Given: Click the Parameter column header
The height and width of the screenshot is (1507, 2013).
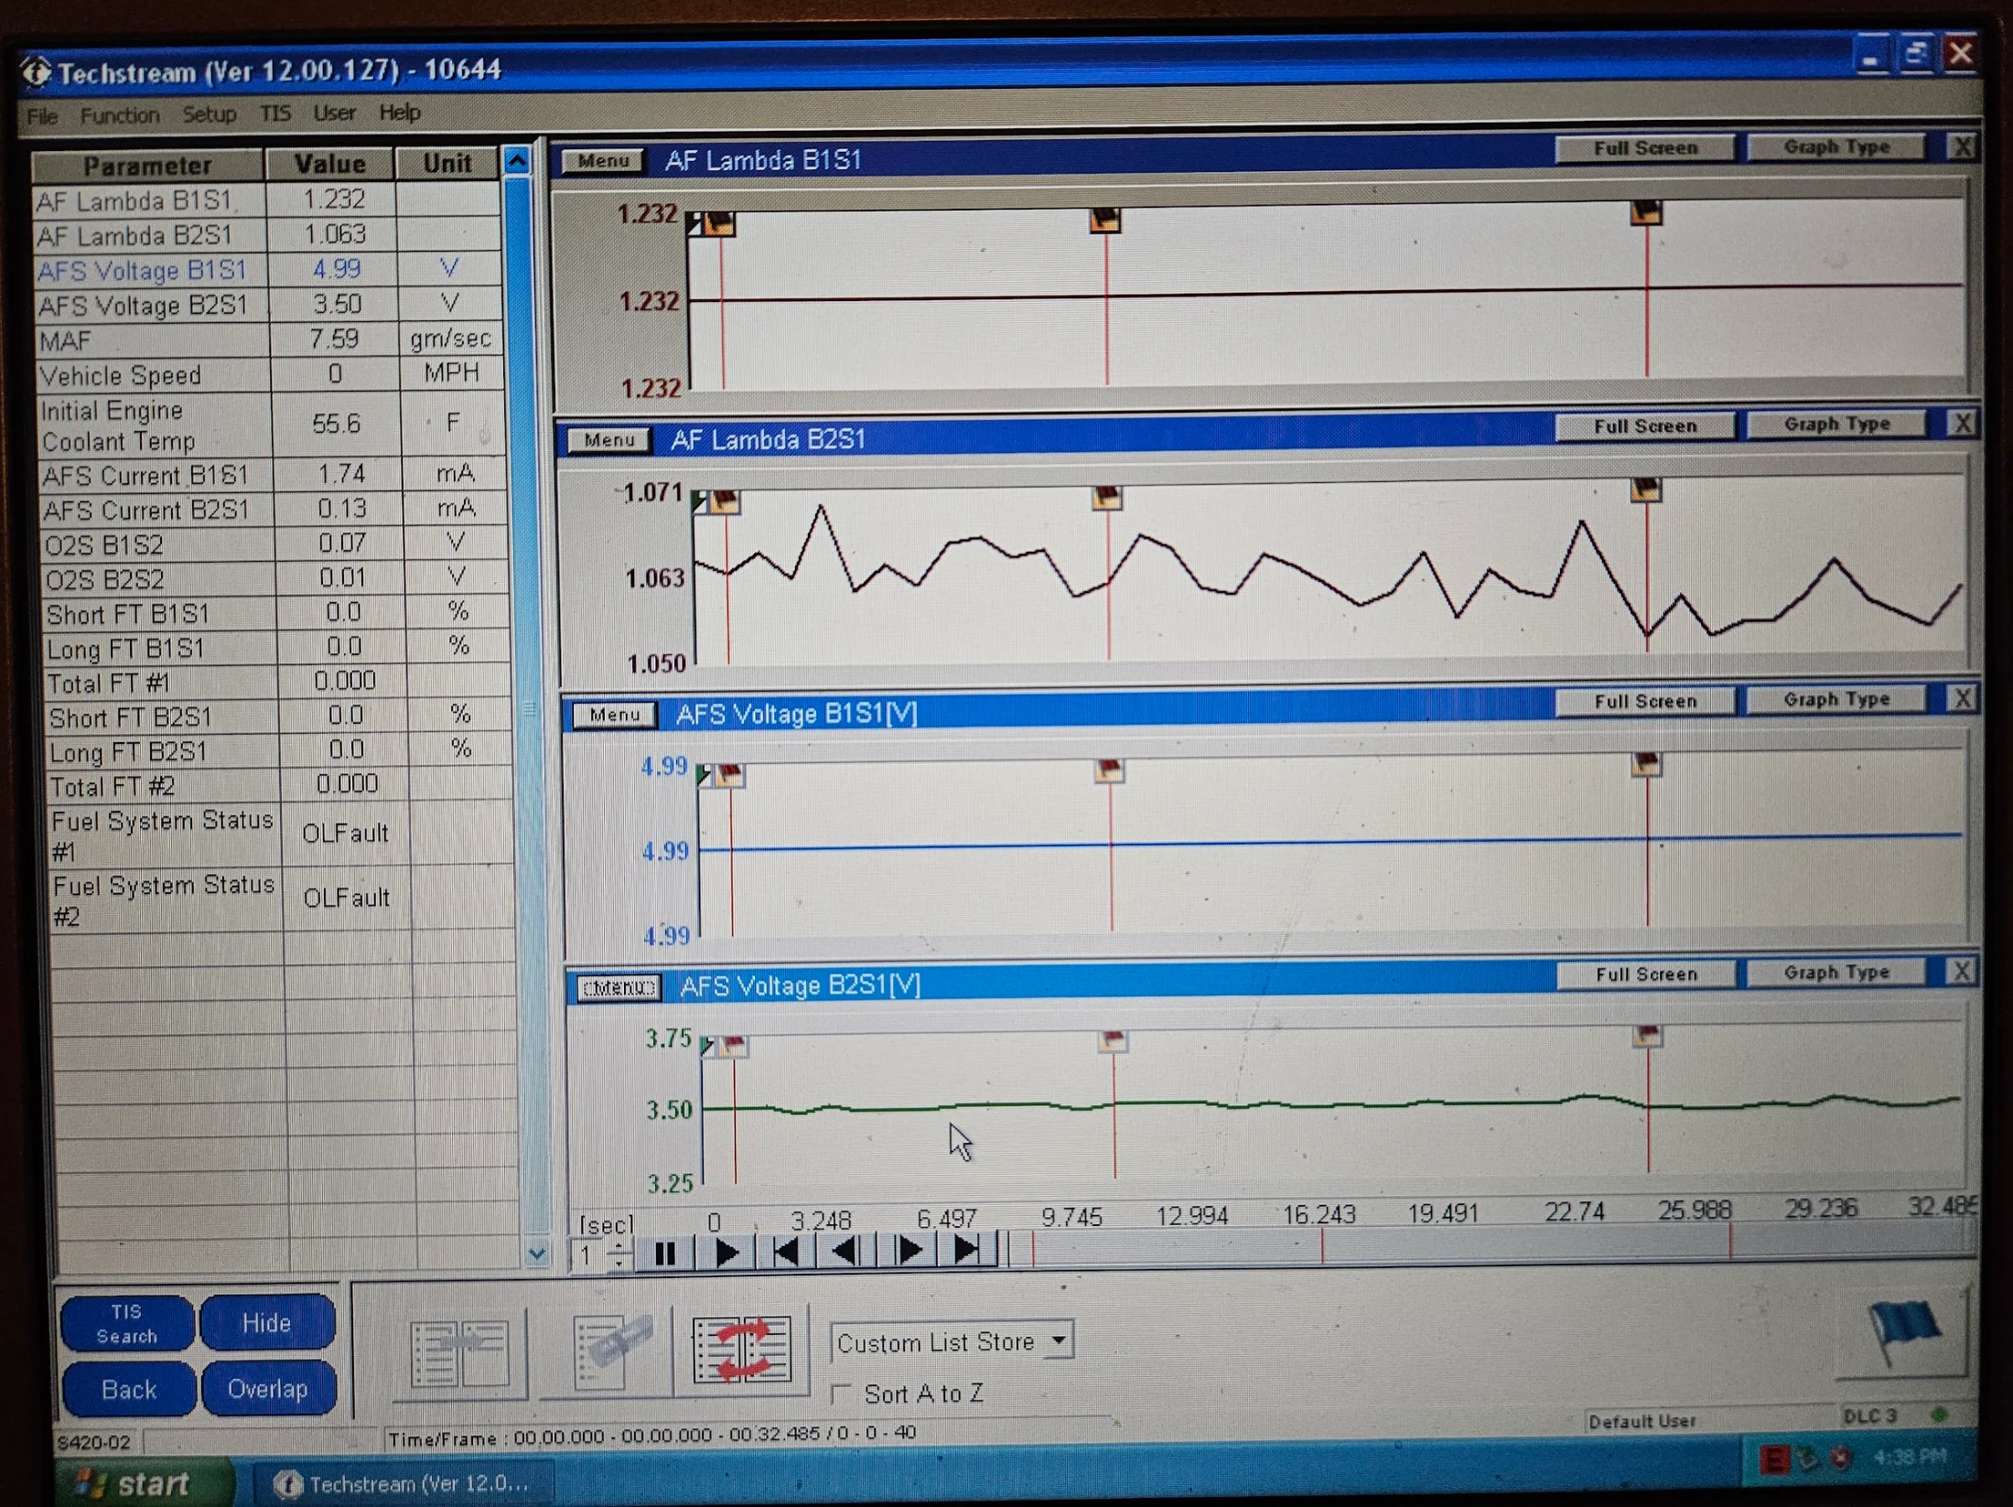Looking at the screenshot, I should pos(147,166).
